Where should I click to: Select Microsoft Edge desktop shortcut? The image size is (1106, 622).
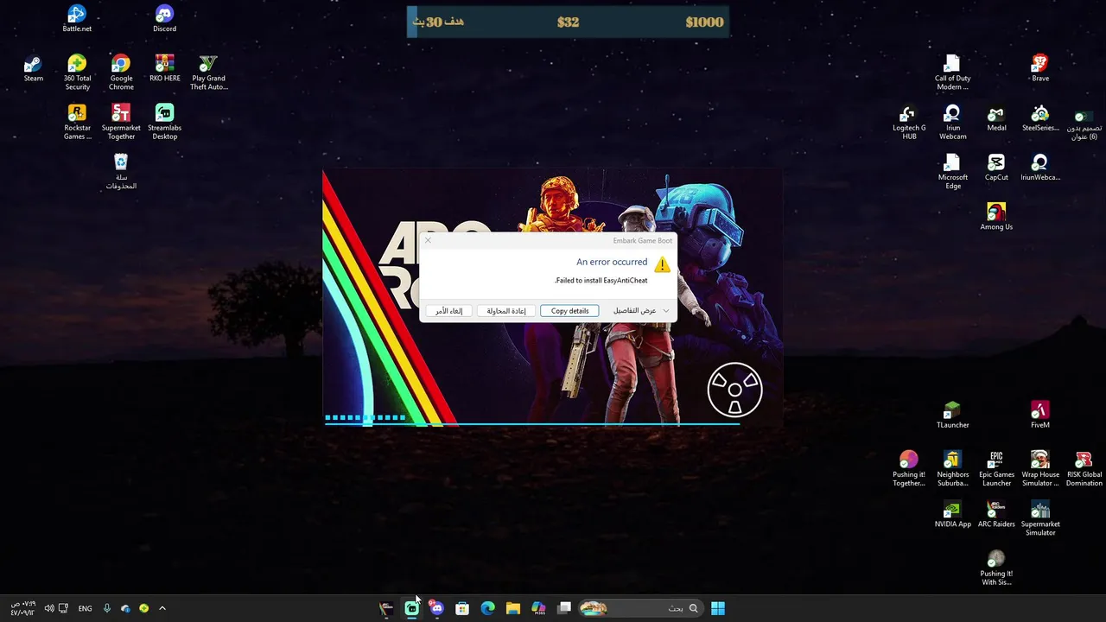952,171
